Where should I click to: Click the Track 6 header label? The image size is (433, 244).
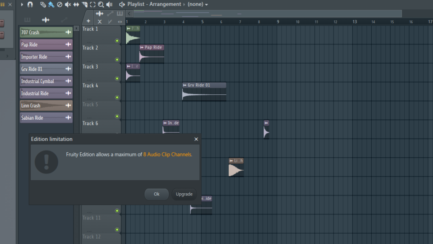coord(90,123)
